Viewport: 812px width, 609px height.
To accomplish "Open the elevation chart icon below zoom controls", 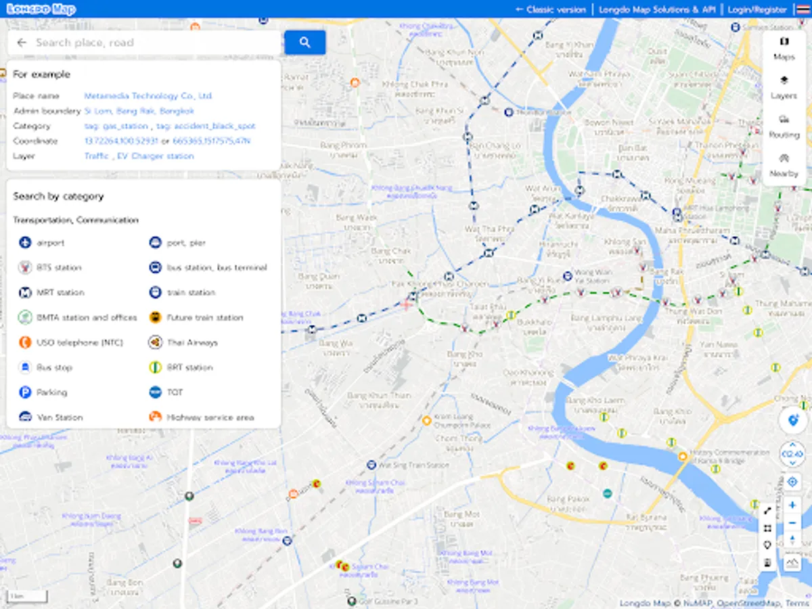I will tap(792, 562).
